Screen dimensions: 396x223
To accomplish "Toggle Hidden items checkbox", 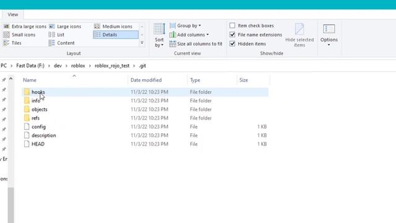I will tap(233, 44).
